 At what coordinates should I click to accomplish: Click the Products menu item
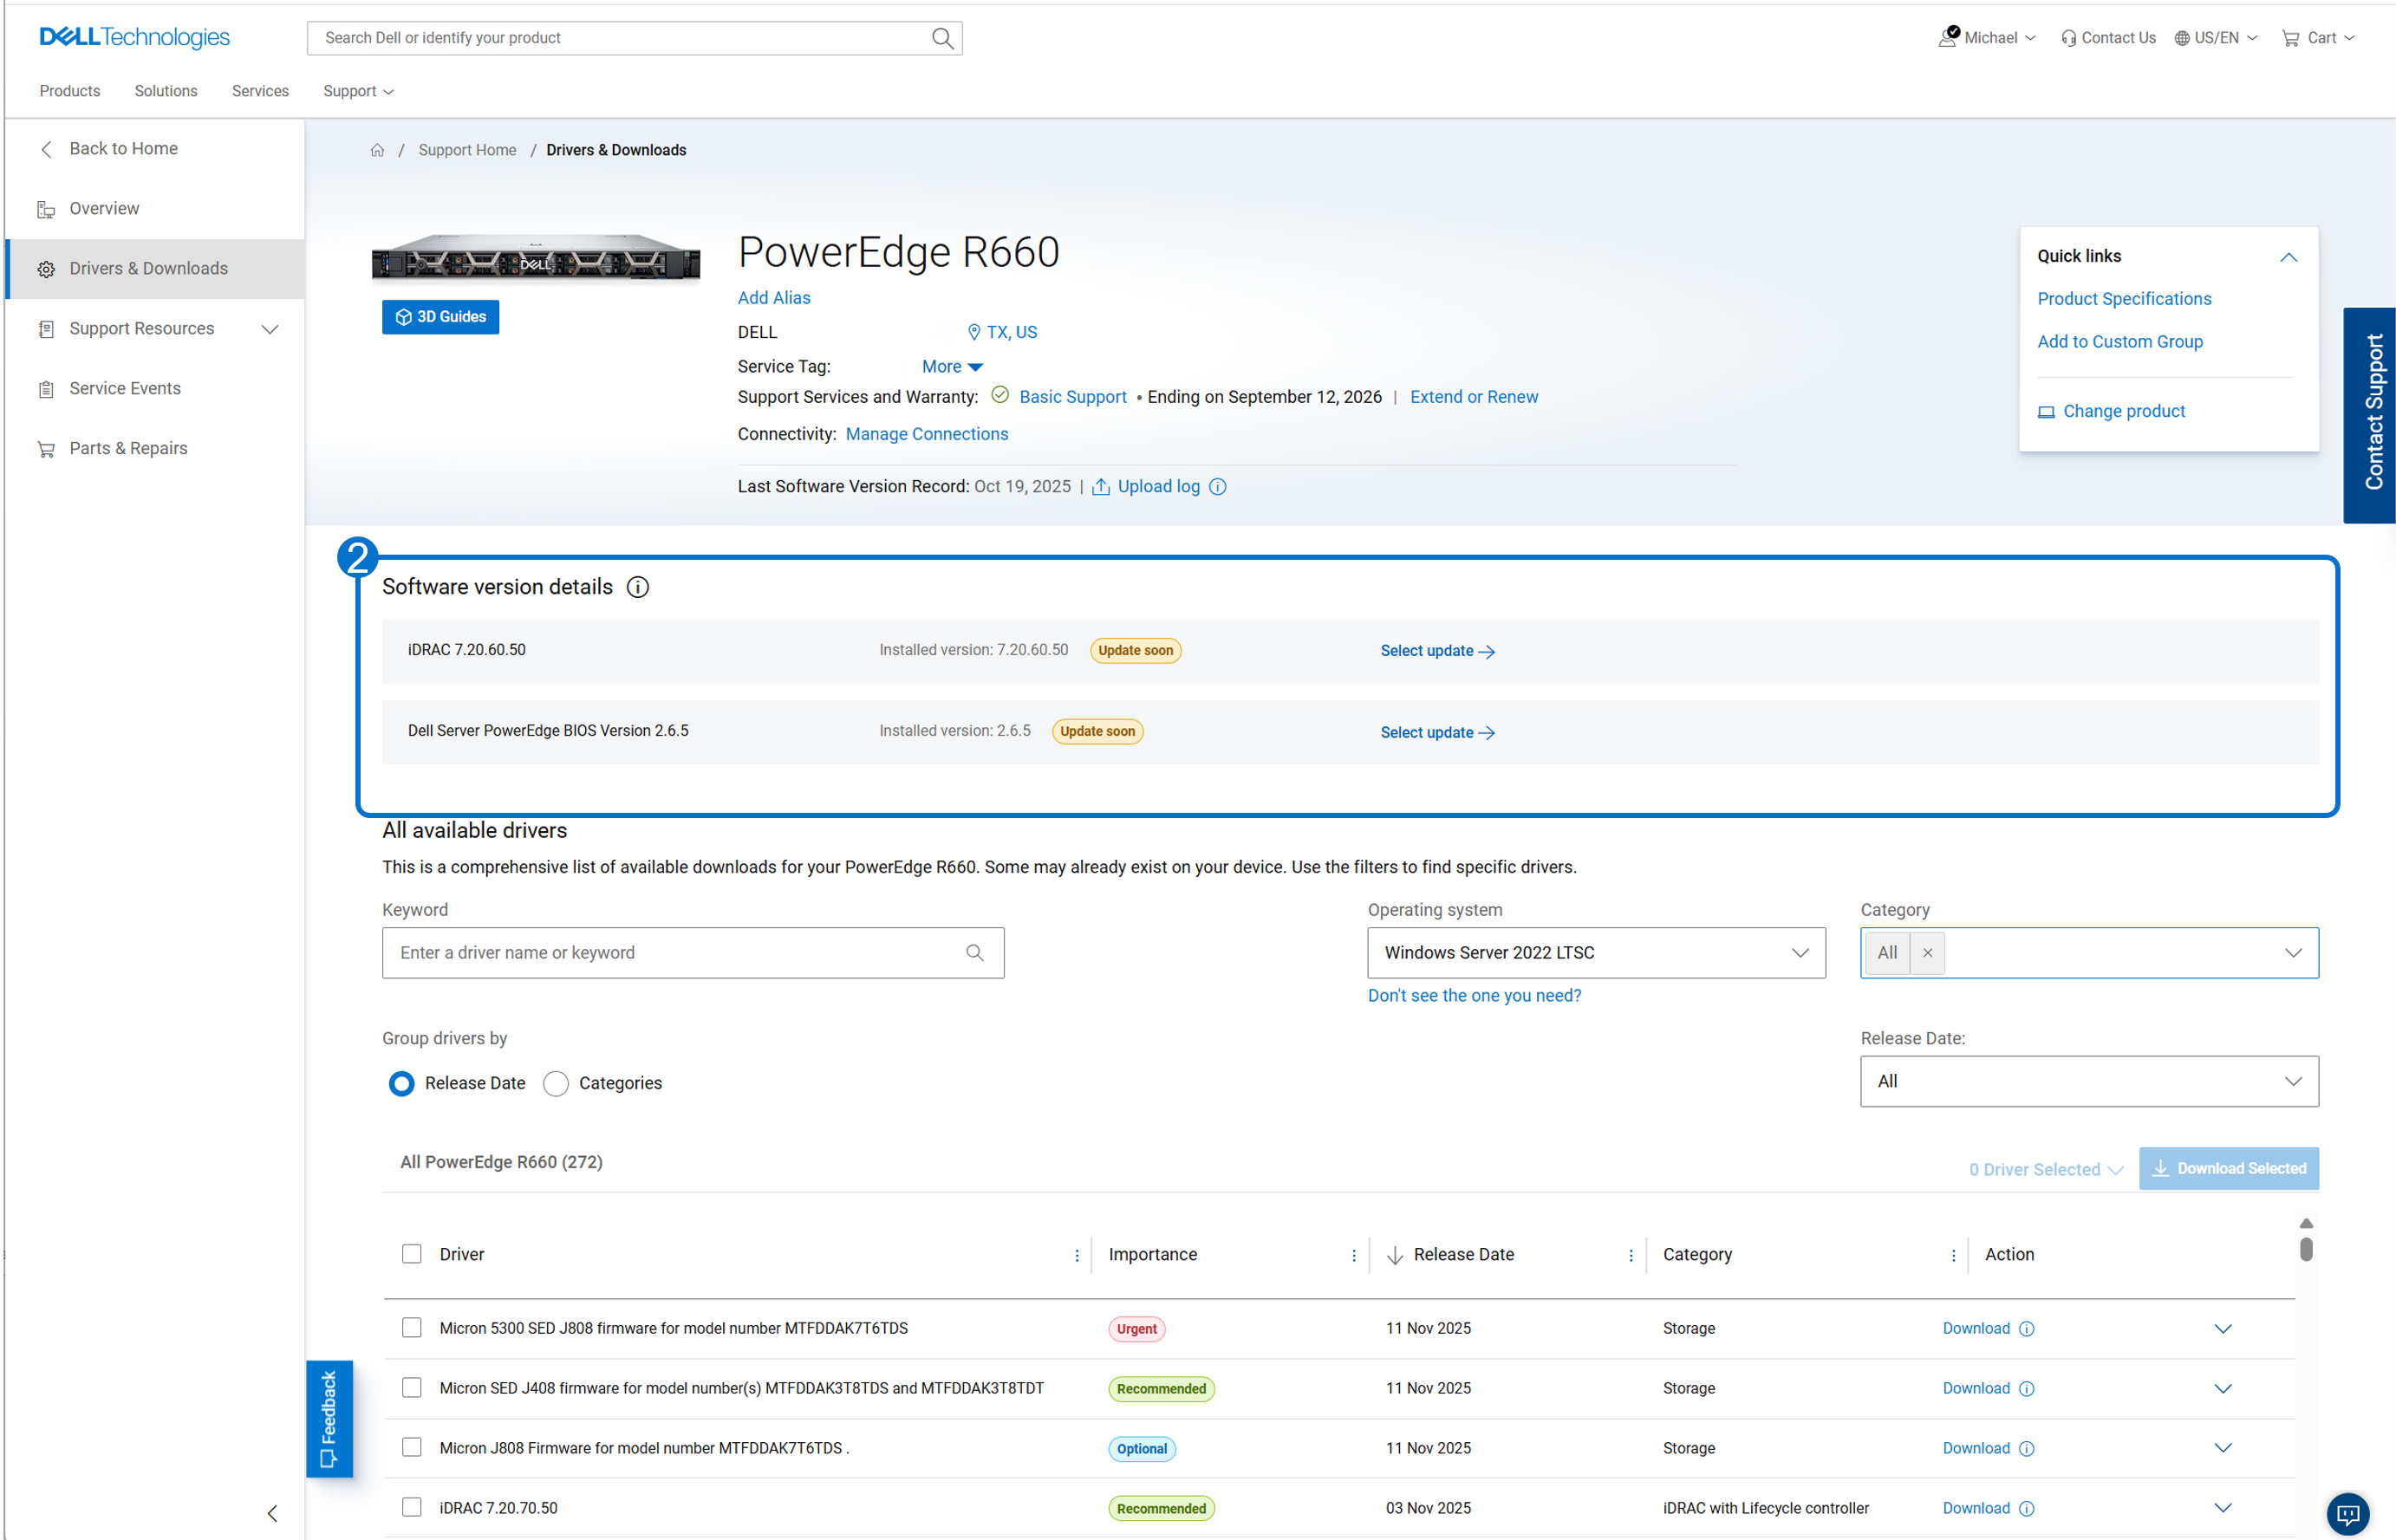coord(69,90)
